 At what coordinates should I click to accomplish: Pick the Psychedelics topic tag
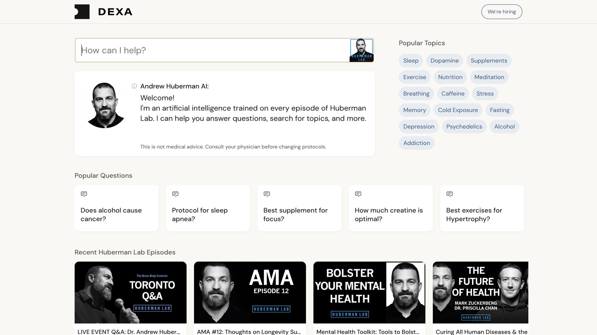[x=464, y=127]
